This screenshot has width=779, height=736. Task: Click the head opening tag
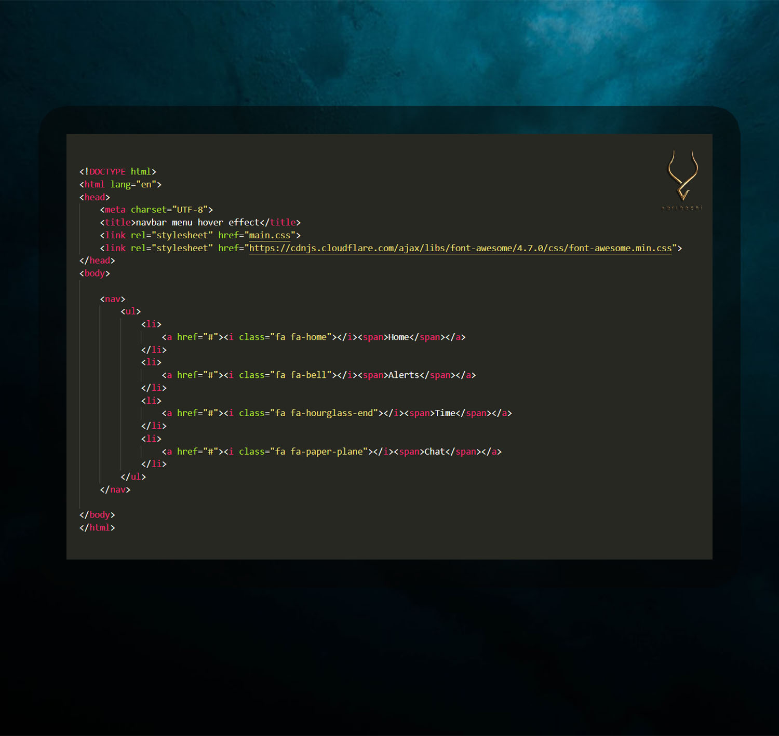pos(93,197)
